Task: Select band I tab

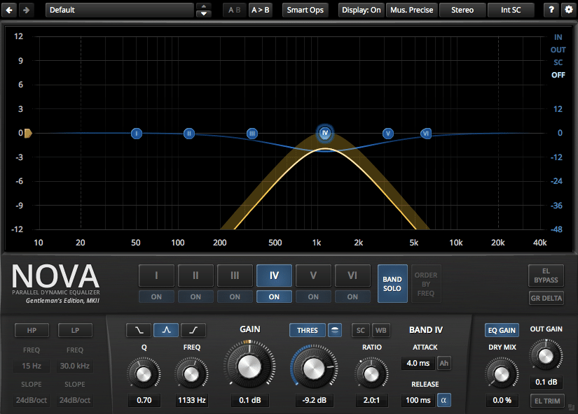Action: (156, 276)
